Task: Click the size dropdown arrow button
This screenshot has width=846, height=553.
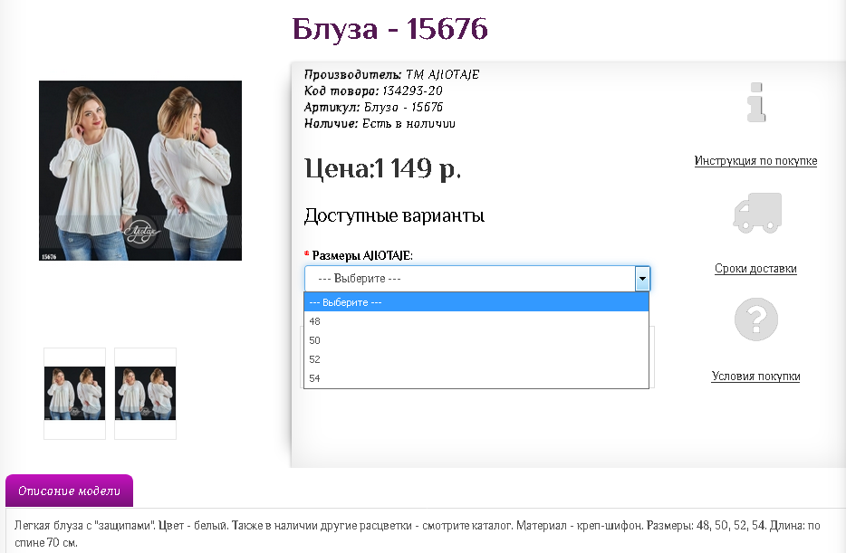Action: point(642,279)
